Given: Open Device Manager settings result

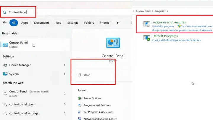Looking at the screenshot, I should tap(34, 65).
